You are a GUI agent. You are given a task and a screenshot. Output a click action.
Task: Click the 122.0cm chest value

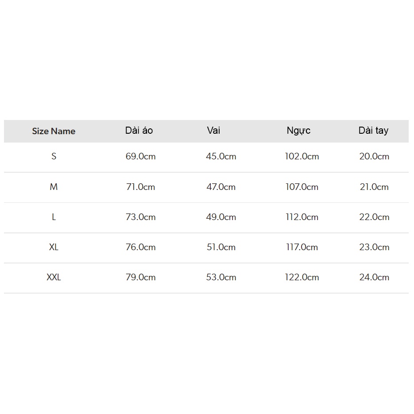click(302, 277)
